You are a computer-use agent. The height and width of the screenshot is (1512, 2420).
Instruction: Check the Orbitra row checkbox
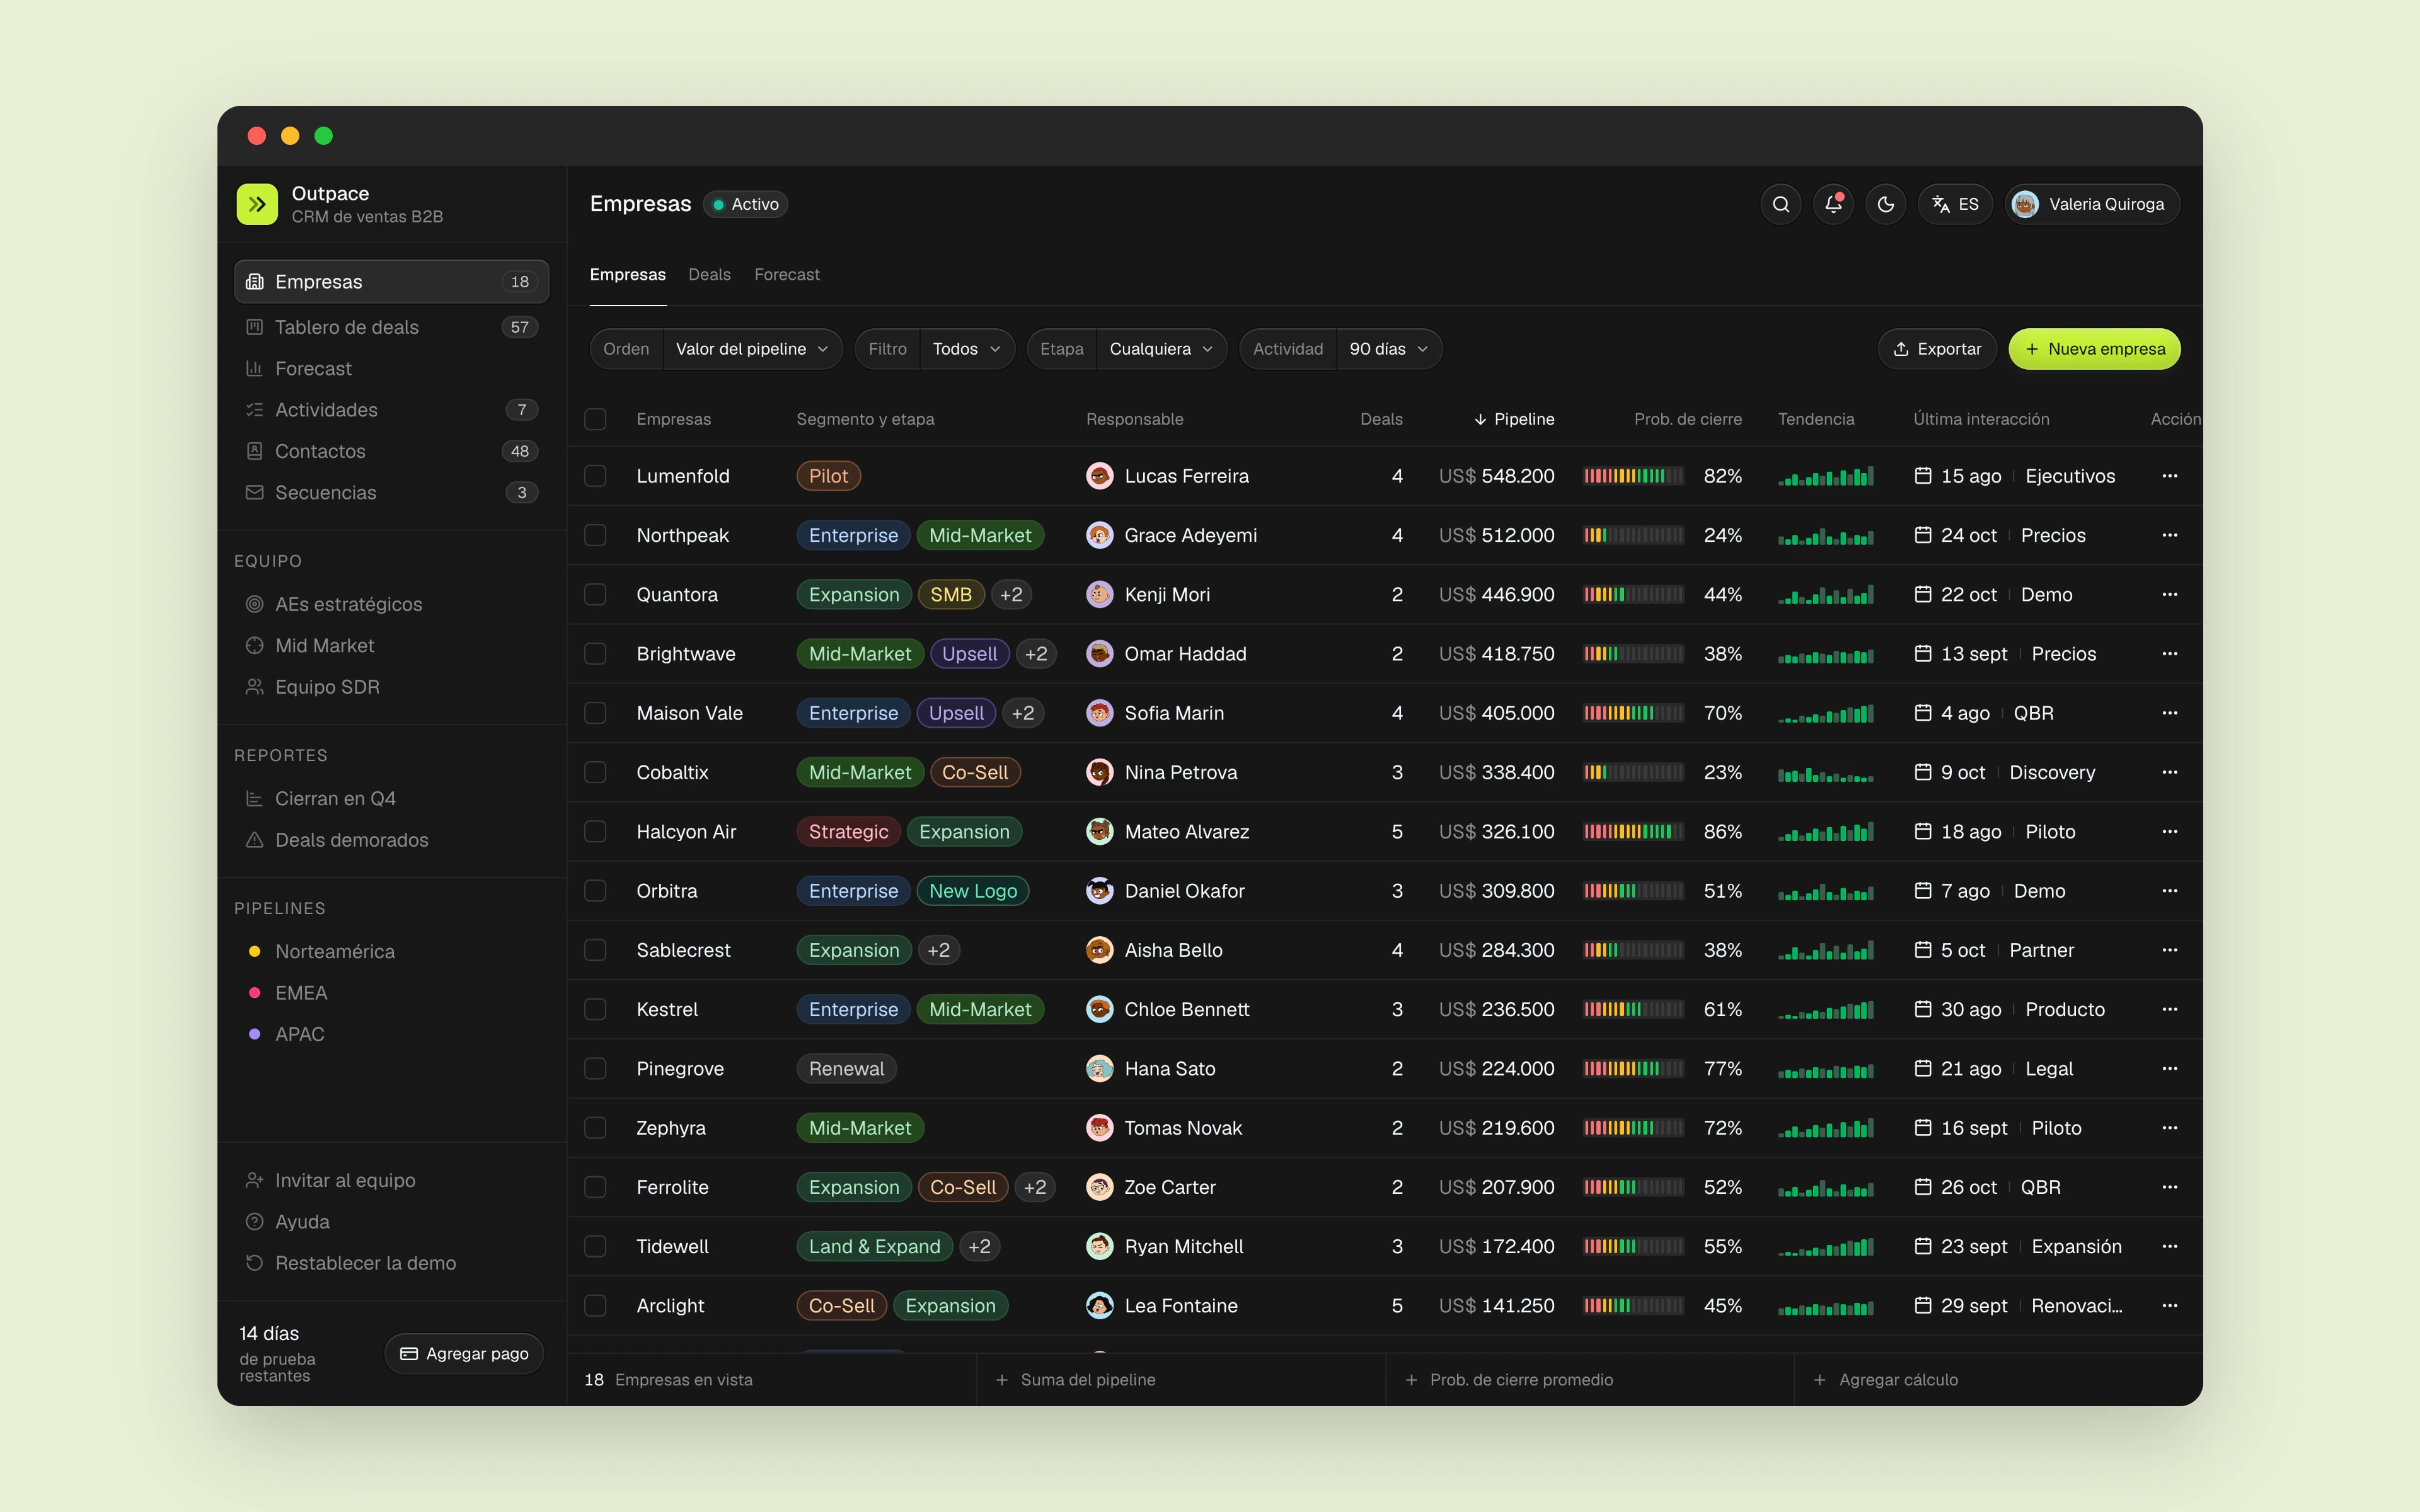(595, 891)
